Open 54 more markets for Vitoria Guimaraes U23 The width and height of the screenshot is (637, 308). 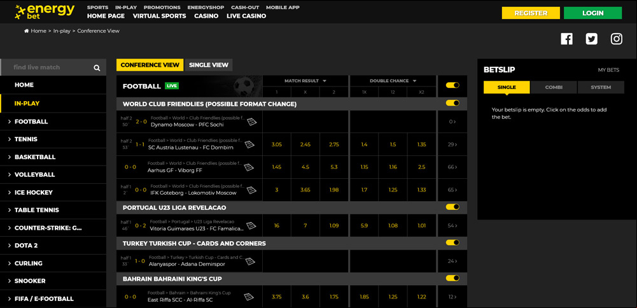coord(452,225)
